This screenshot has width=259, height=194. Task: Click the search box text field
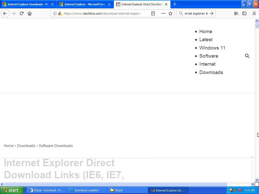[x=196, y=13]
